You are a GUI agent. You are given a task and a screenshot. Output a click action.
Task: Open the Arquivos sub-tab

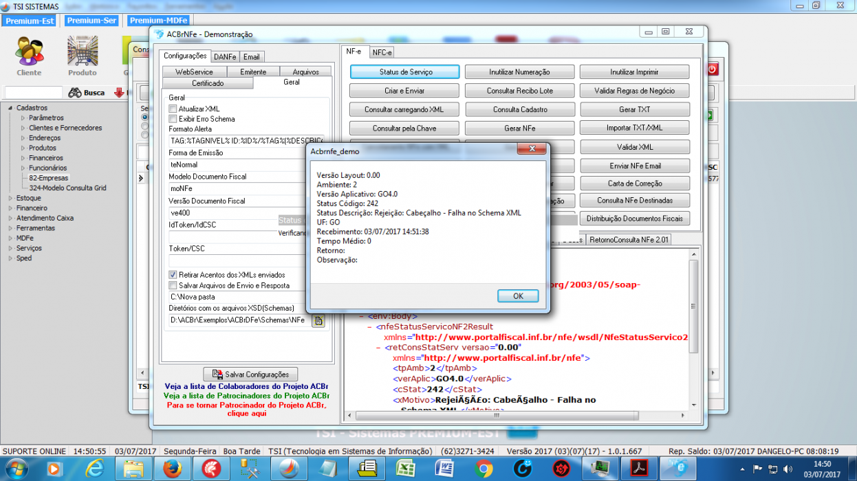tap(305, 71)
